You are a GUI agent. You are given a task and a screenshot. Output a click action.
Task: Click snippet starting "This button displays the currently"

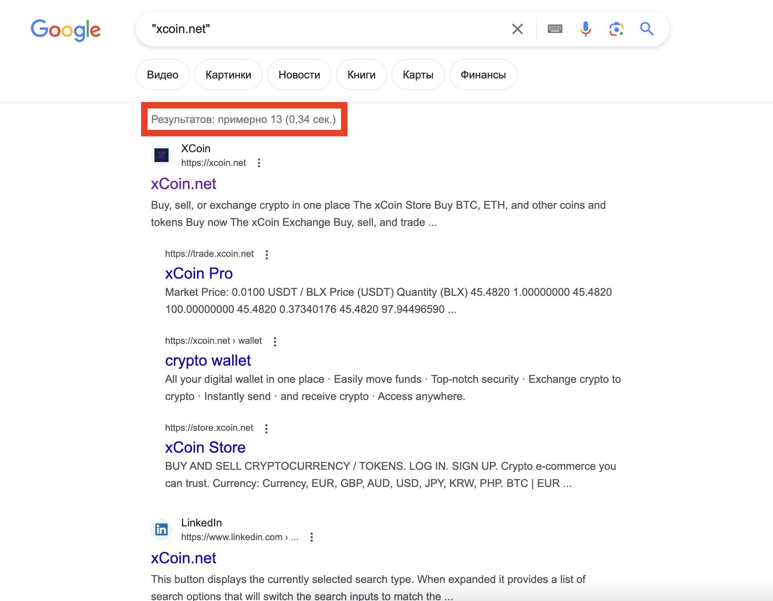point(368,588)
